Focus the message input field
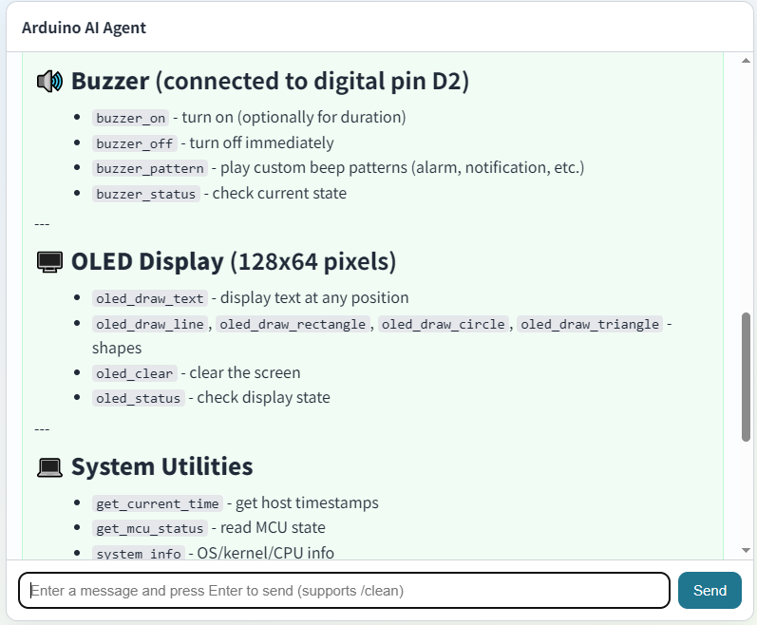The height and width of the screenshot is (625, 757). [344, 590]
